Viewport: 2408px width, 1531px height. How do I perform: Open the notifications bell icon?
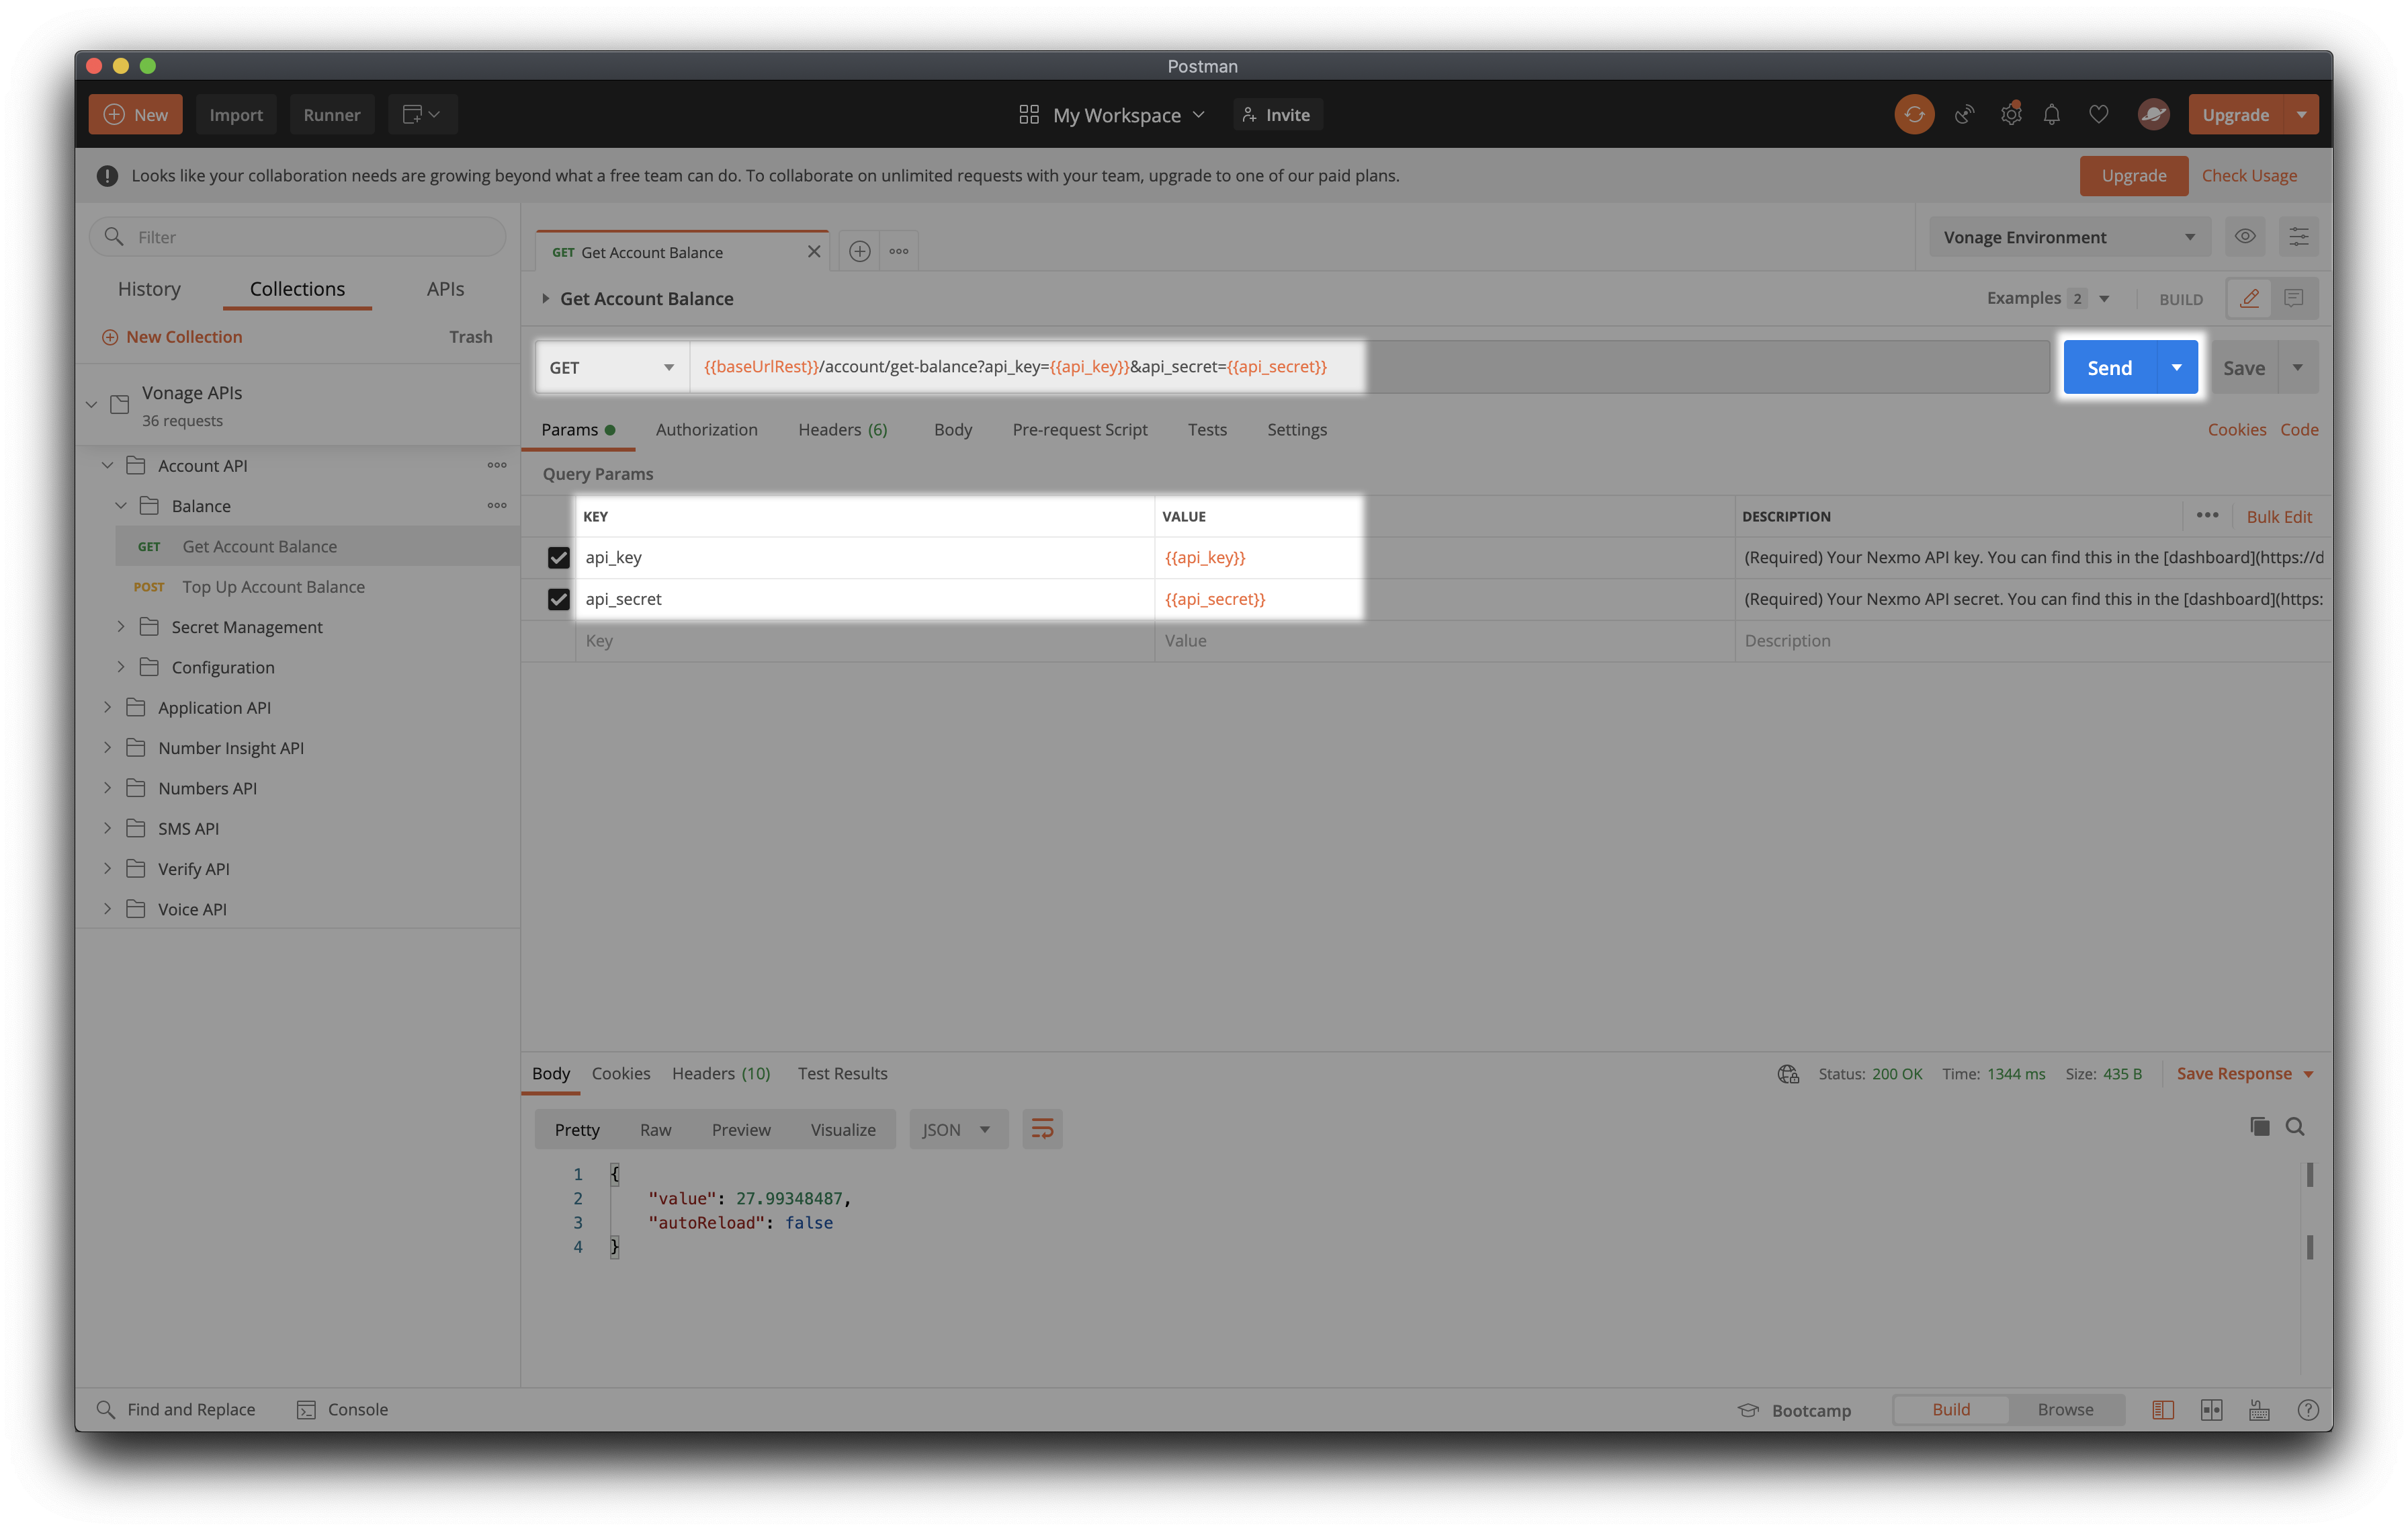(2052, 115)
